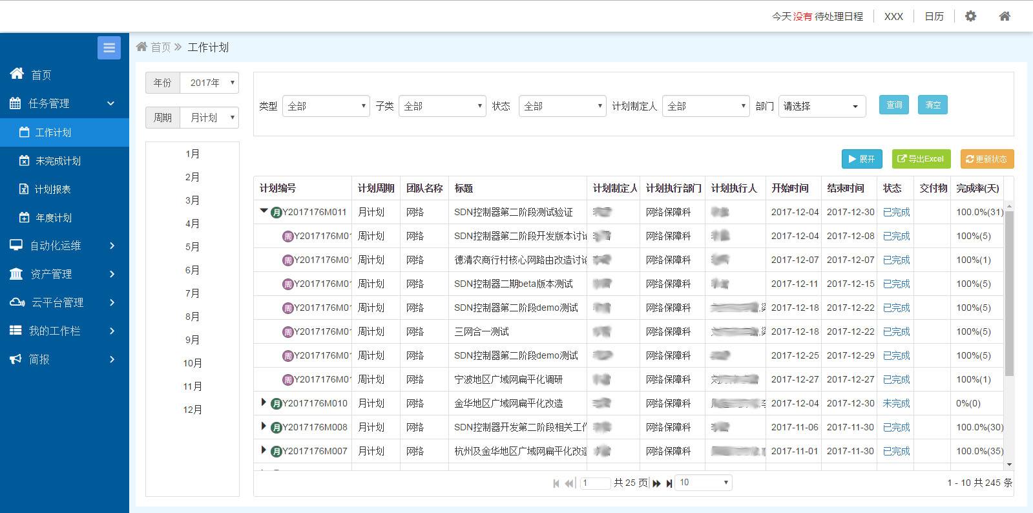The width and height of the screenshot is (1033, 513).
Task: Click the month badge icon of Y2017176M011
Action: point(277,212)
